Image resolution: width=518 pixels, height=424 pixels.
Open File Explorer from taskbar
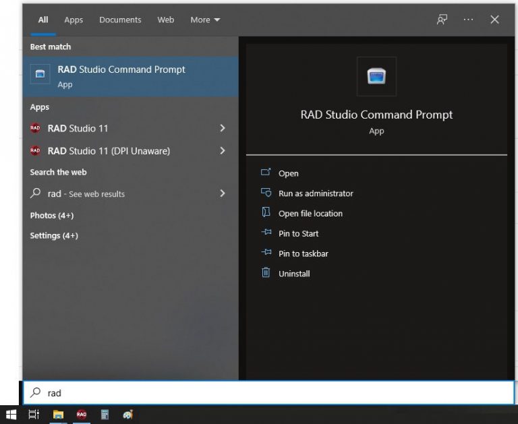(58, 415)
